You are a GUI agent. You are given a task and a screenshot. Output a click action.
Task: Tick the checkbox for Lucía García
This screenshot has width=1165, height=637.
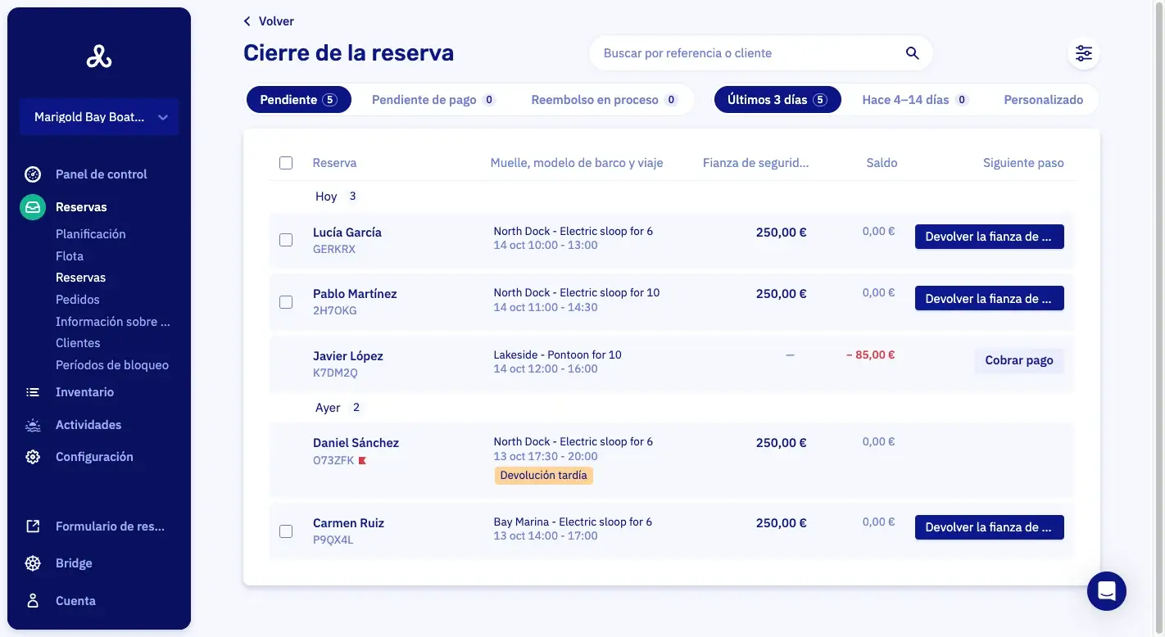click(x=286, y=240)
